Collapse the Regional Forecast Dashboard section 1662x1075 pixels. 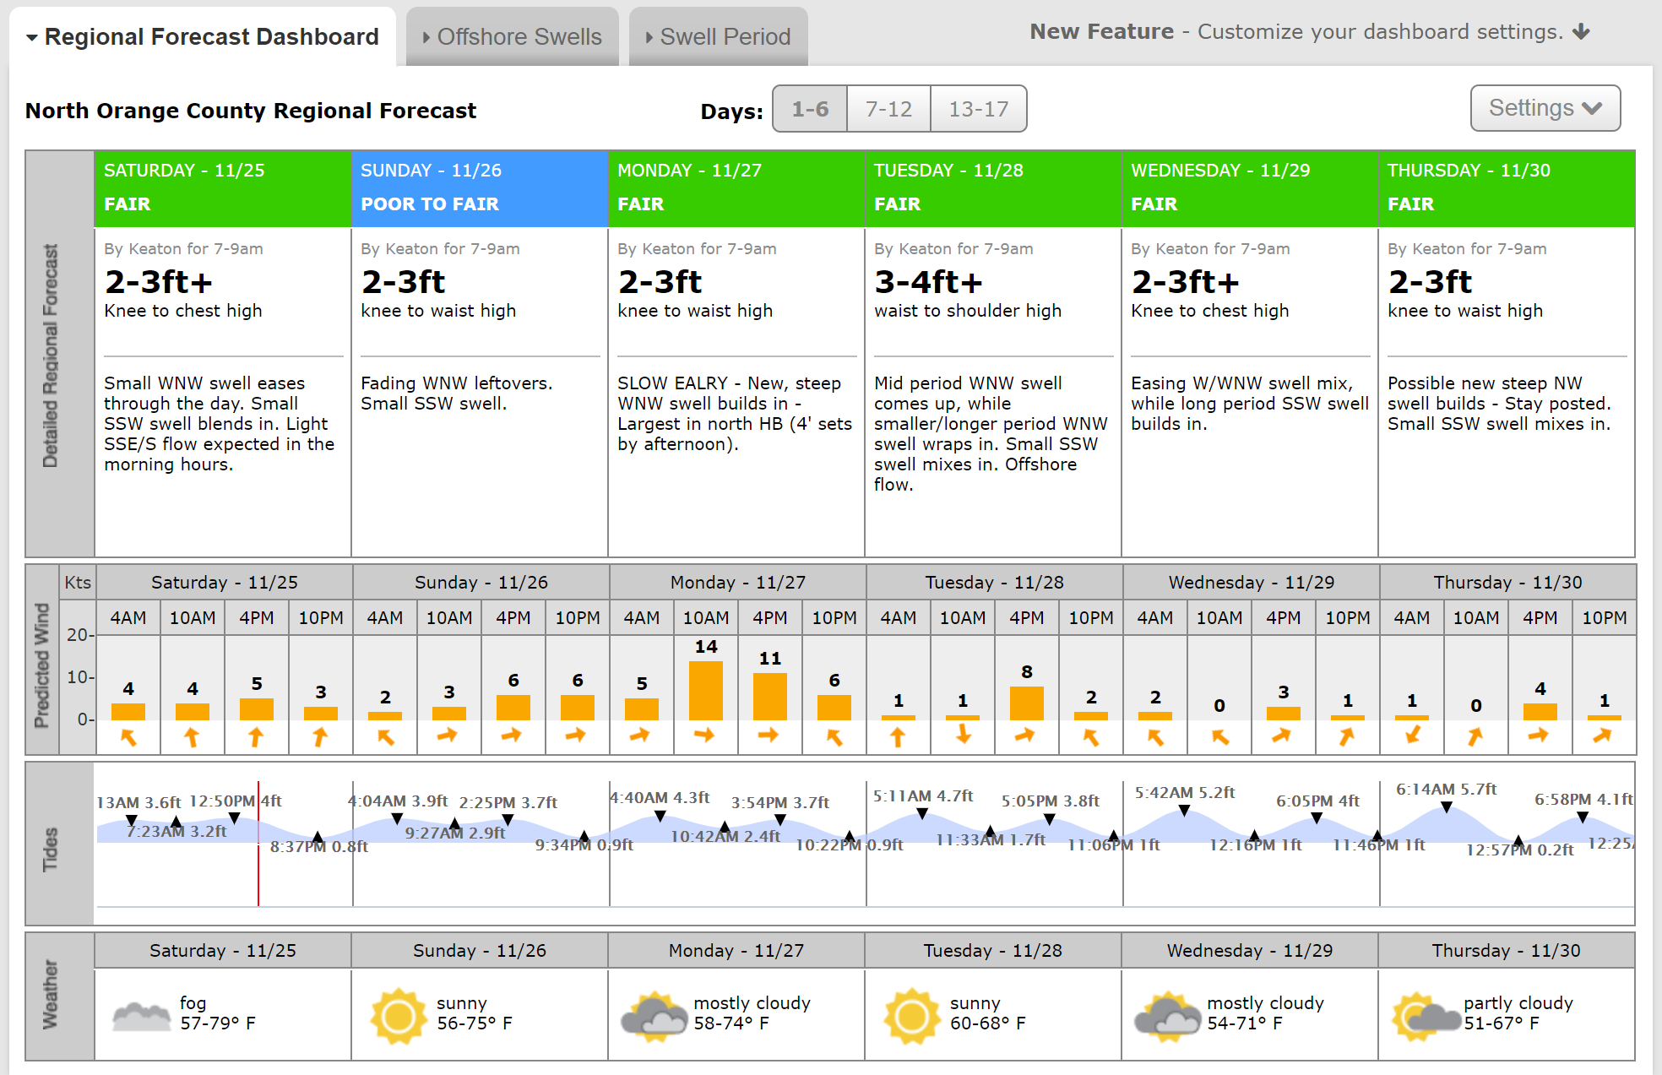[x=203, y=37]
